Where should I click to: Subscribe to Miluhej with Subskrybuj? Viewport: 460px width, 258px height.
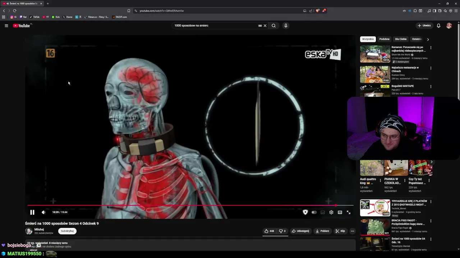point(67,231)
